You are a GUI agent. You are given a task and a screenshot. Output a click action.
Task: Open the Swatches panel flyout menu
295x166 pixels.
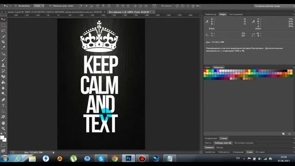[294, 67]
